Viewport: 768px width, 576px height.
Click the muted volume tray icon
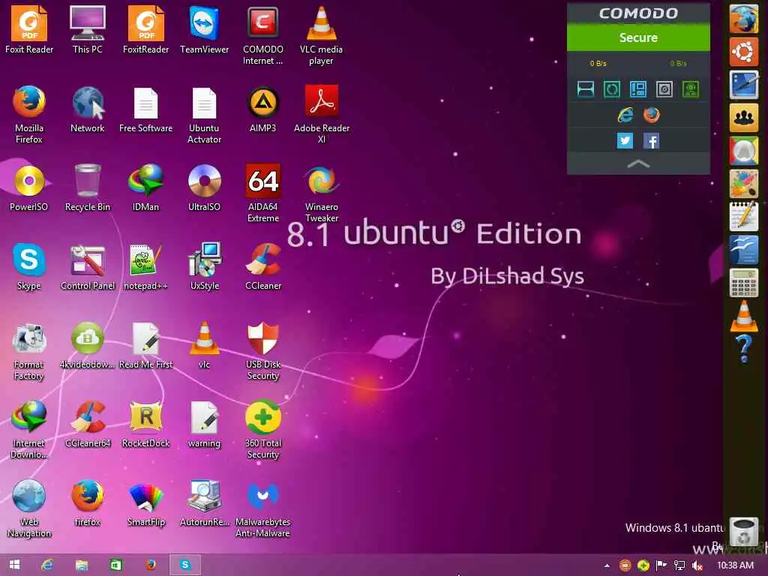tap(697, 565)
